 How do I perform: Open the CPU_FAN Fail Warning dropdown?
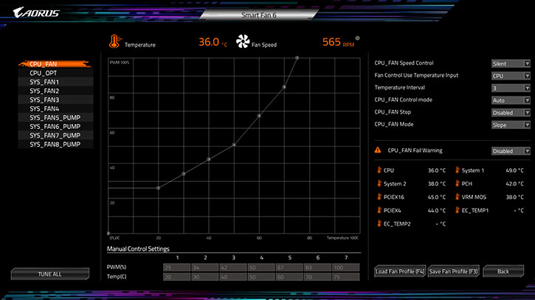tap(511, 150)
